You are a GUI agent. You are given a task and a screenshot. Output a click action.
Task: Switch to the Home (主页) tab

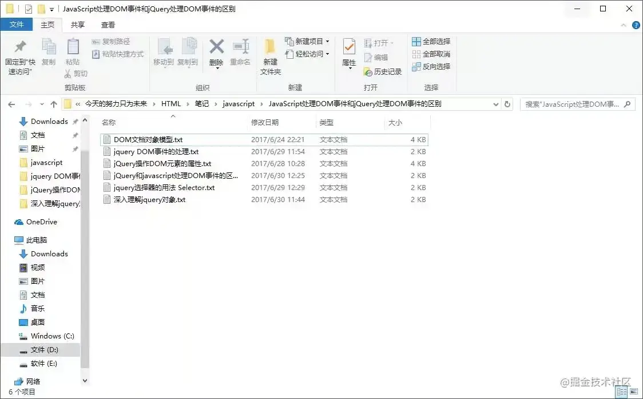click(x=47, y=25)
